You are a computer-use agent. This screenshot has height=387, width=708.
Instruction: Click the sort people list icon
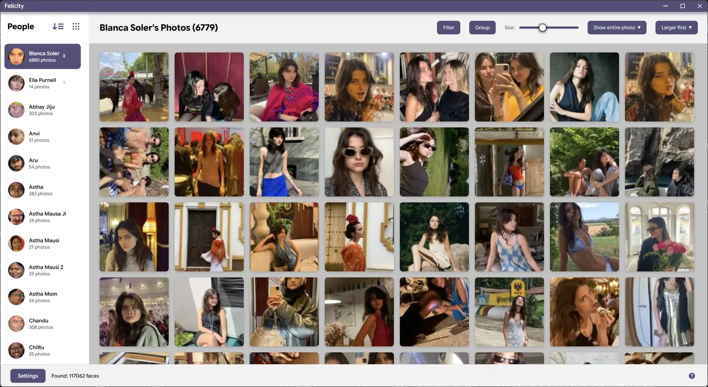click(58, 27)
